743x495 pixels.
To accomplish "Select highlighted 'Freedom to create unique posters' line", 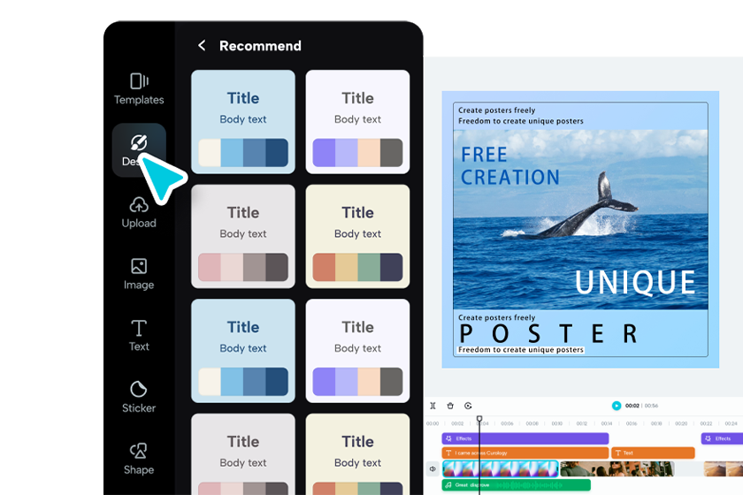I will coord(520,349).
